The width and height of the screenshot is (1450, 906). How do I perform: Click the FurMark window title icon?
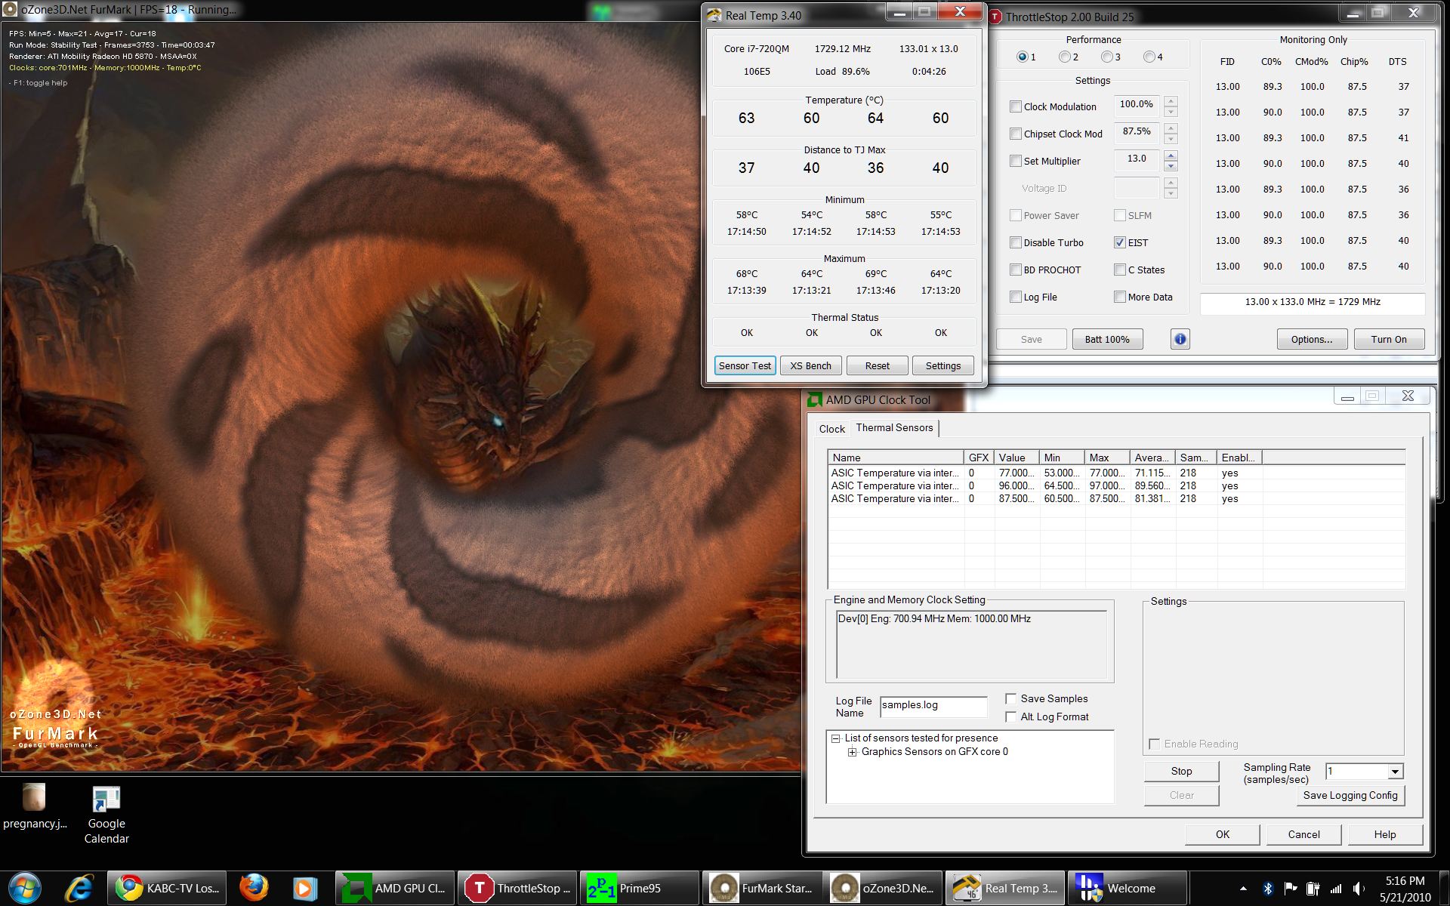[x=10, y=10]
